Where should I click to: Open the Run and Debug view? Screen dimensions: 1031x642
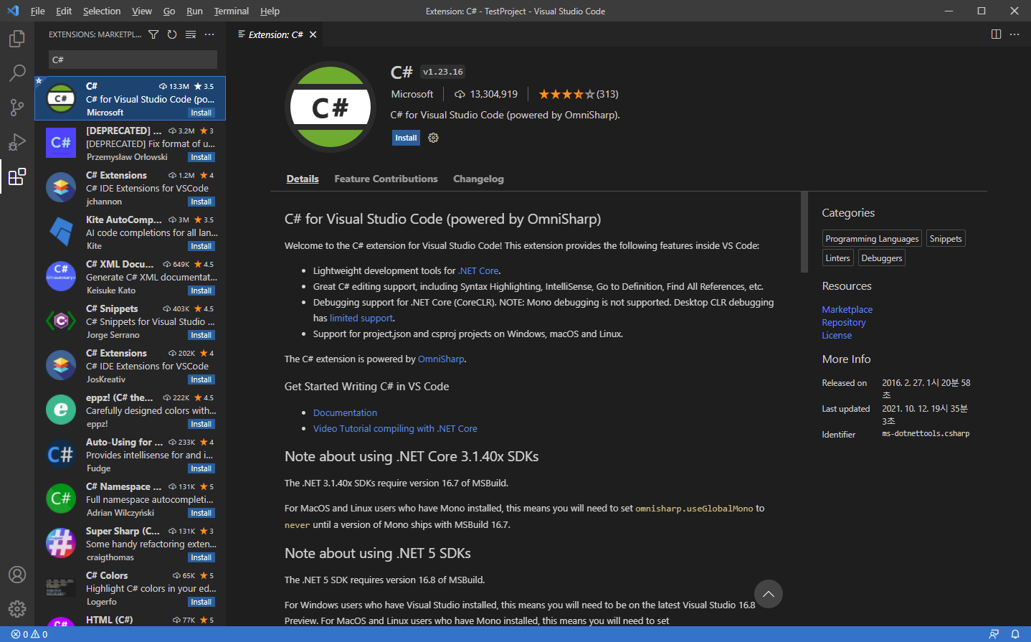point(17,141)
